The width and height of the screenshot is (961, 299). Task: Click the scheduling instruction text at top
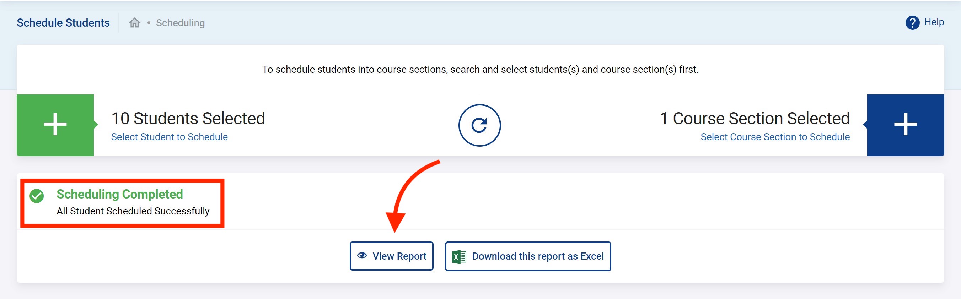[x=480, y=69]
